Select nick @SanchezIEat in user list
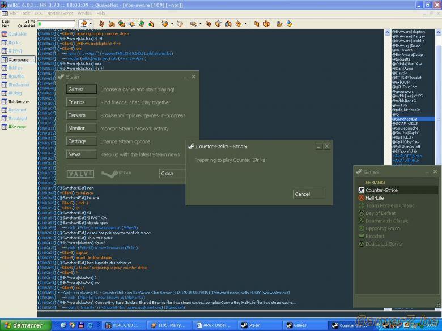 pos(413,119)
